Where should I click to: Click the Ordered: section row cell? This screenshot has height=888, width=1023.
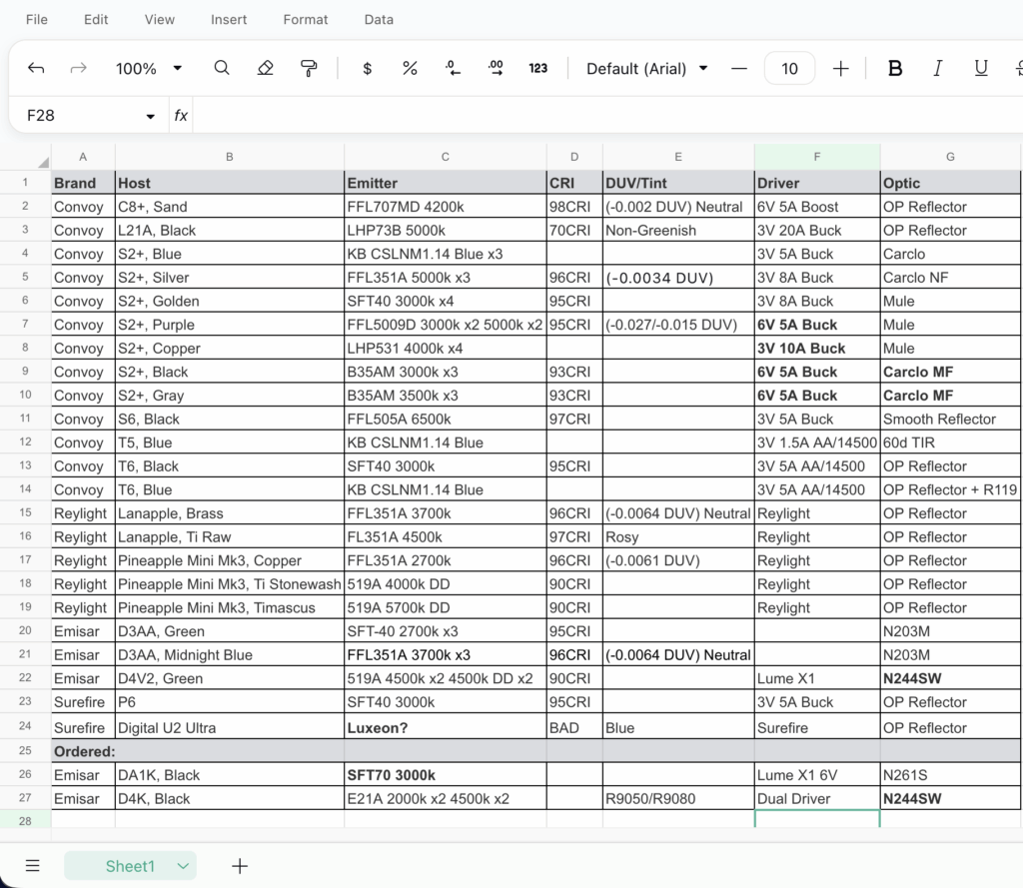tap(83, 751)
